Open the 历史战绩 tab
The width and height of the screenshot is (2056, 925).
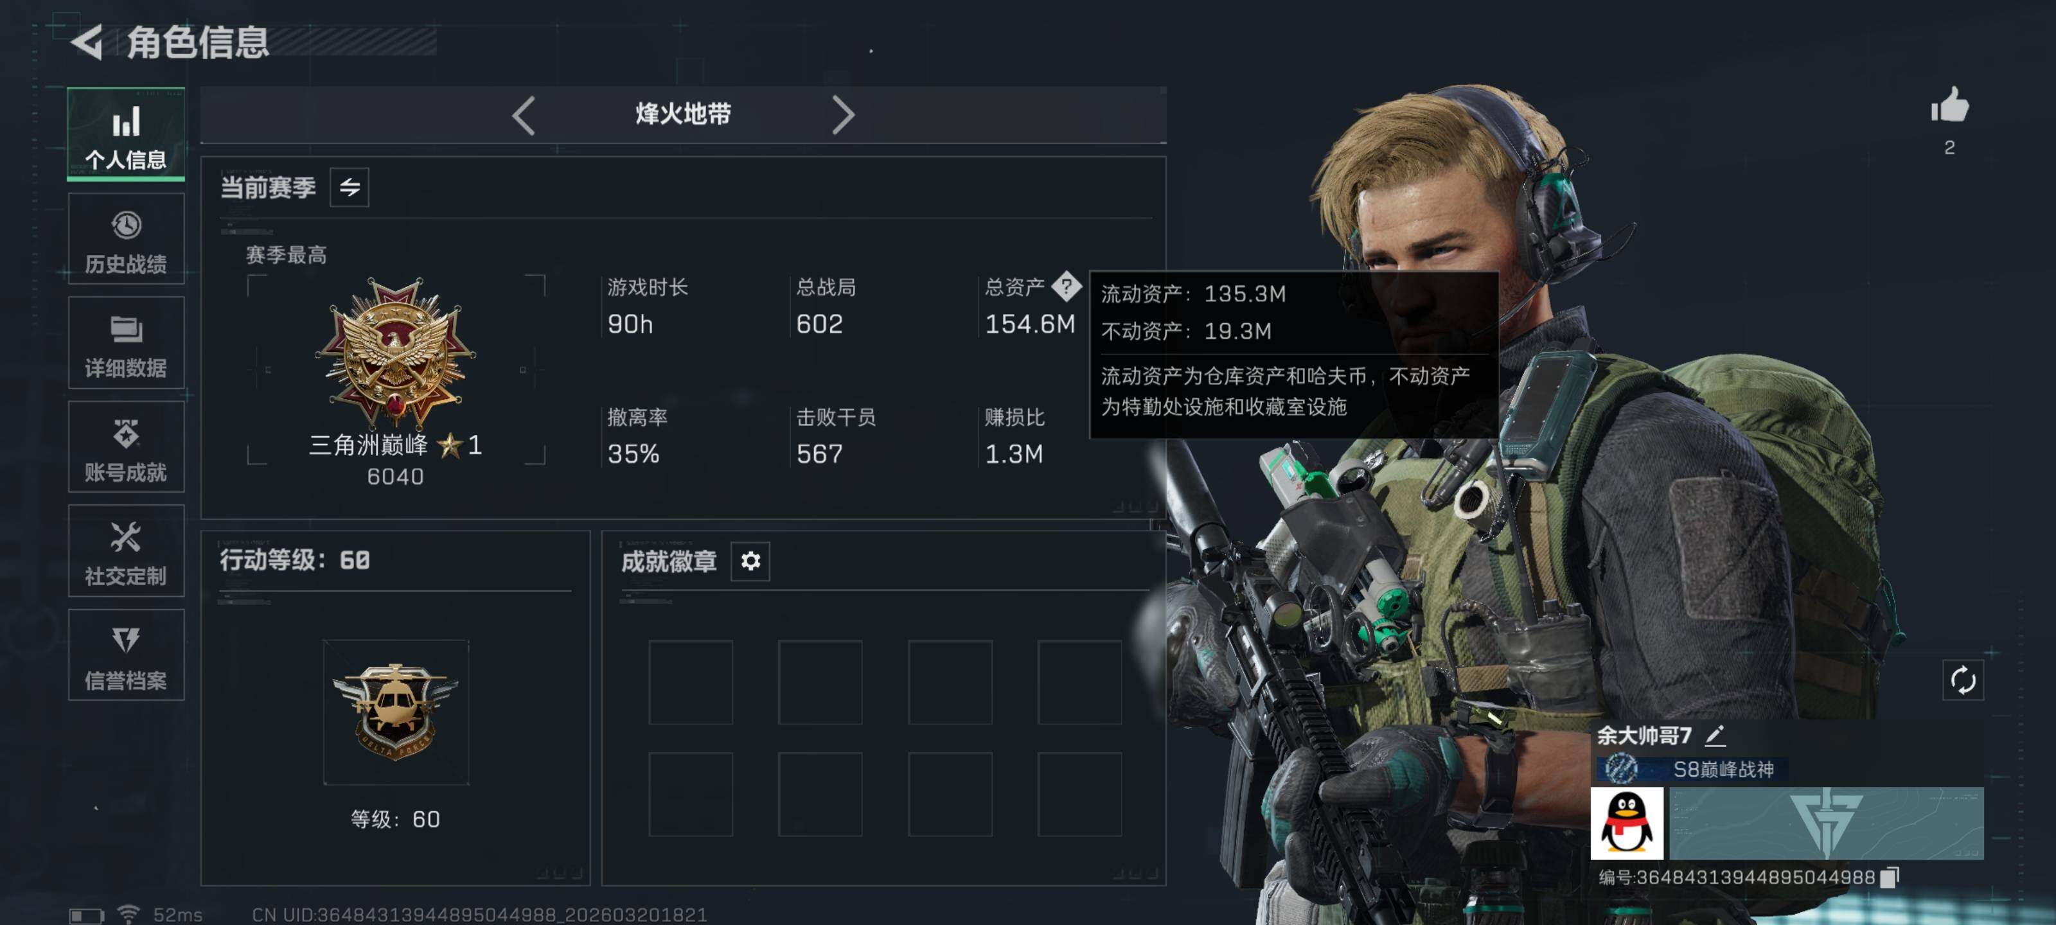pyautogui.click(x=126, y=240)
